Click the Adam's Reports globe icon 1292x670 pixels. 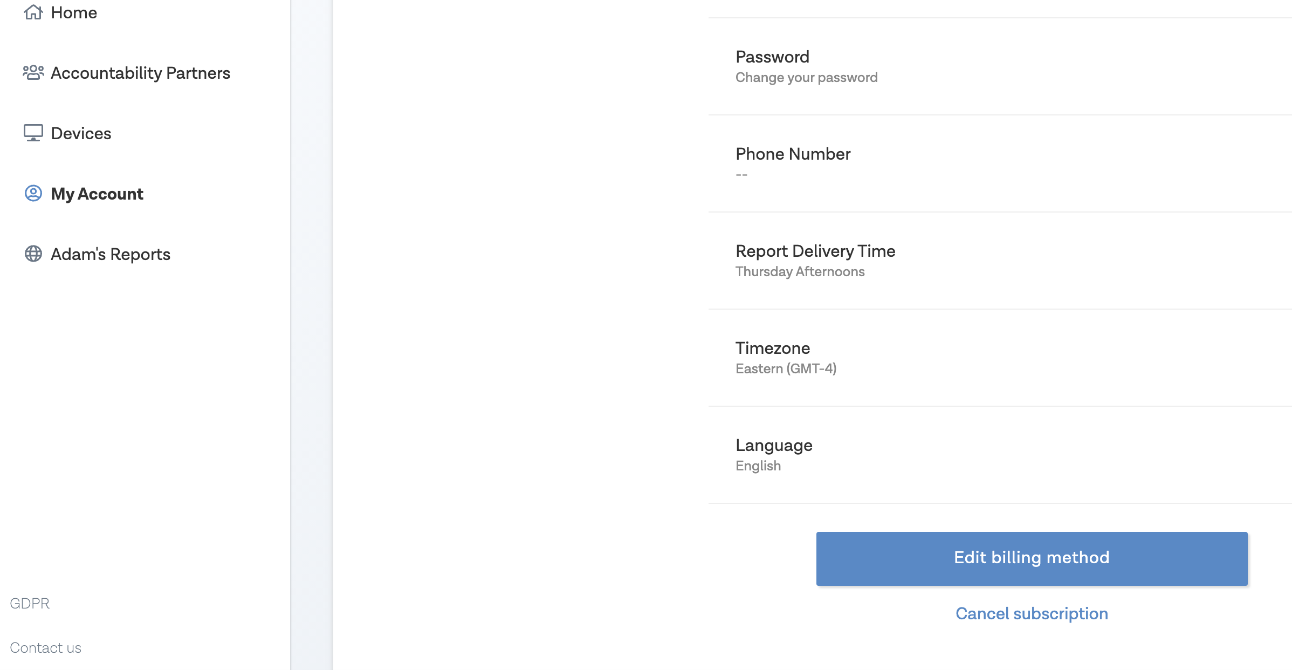[x=33, y=254]
